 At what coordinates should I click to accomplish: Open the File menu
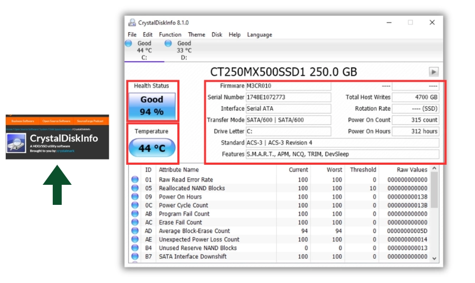pos(132,34)
